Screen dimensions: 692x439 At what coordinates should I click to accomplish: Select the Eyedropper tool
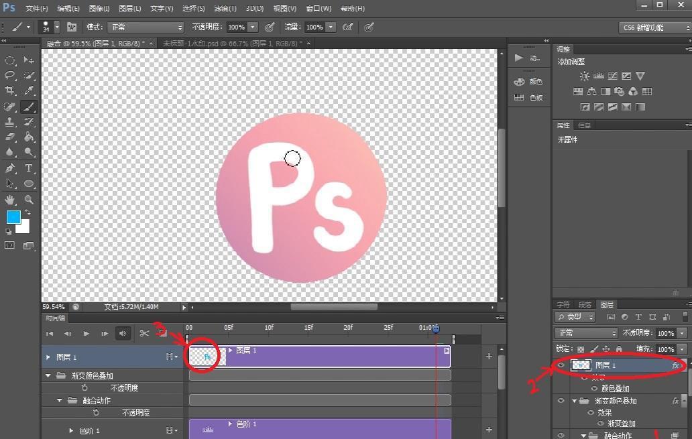pos(29,91)
